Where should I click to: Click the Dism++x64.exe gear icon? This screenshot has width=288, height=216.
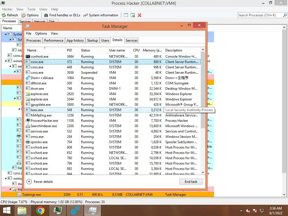point(28,78)
